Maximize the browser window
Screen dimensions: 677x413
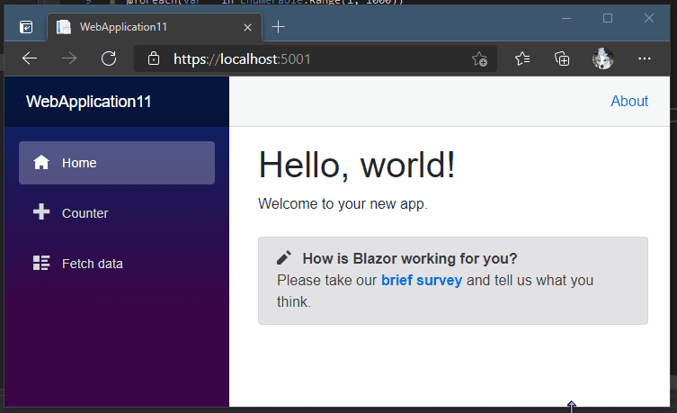608,18
